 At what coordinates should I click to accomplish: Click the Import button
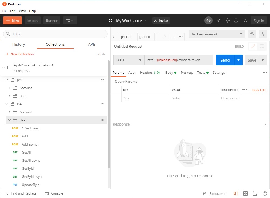tap(33, 21)
